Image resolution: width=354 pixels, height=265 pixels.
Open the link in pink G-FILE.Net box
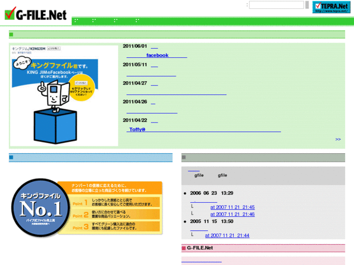pos(202,261)
